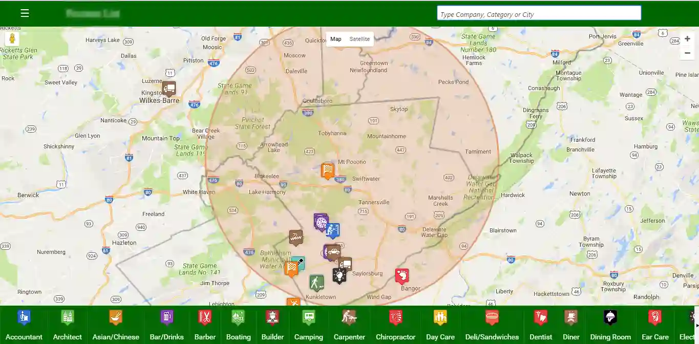Click the red footprint marker near Bangor
The image size is (699, 344).
[x=402, y=276]
